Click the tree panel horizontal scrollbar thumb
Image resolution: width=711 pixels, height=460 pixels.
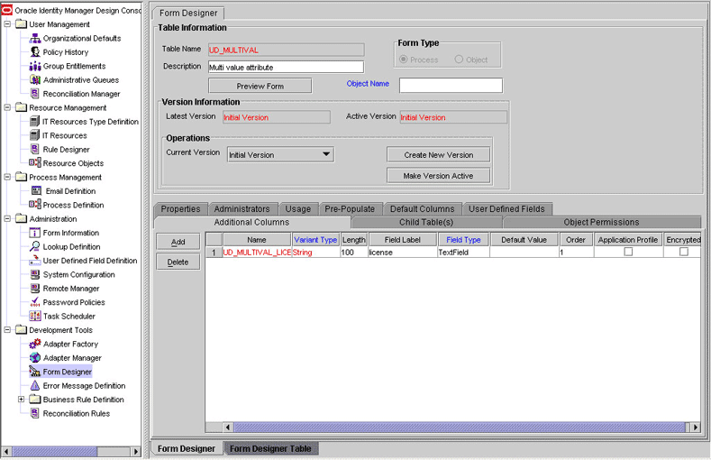click(54, 451)
